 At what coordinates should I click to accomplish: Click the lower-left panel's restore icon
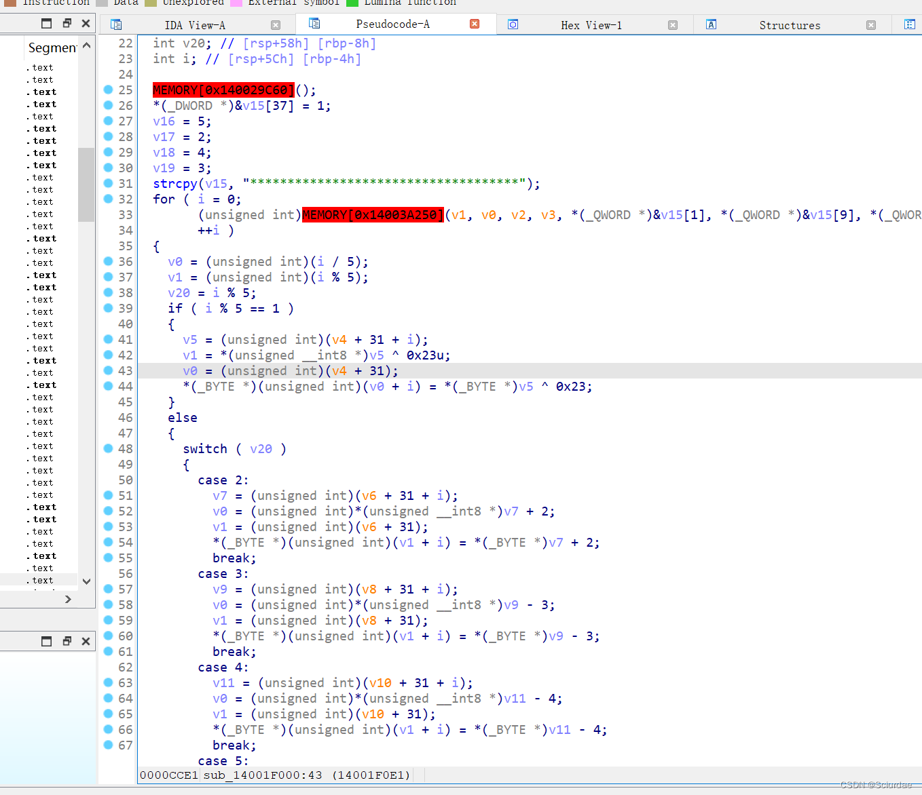pyautogui.click(x=67, y=641)
